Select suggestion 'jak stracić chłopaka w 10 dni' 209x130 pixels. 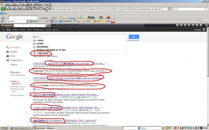(x=79, y=50)
